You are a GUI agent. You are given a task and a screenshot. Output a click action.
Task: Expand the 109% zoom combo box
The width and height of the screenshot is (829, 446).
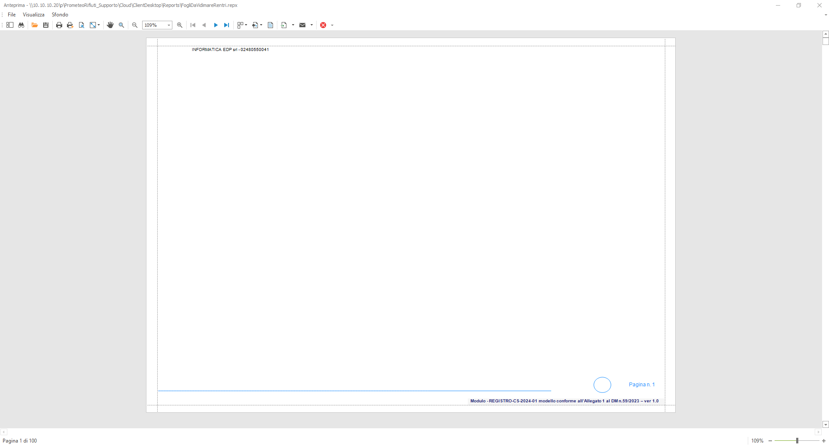(x=168, y=25)
